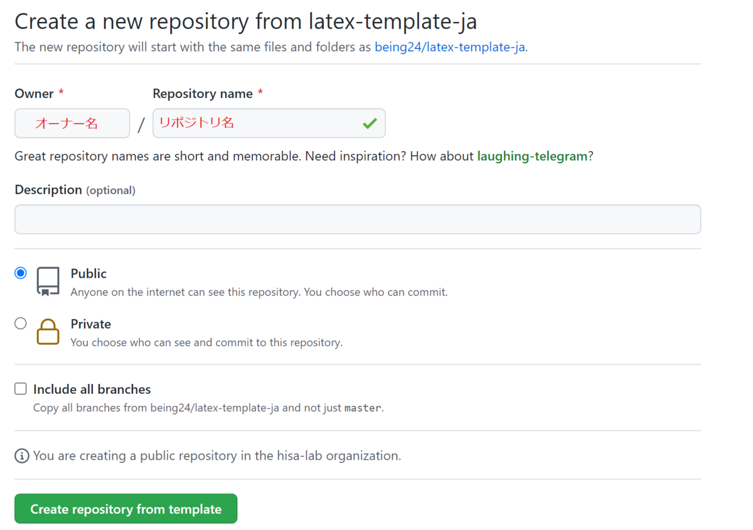Click the Public option label text
This screenshot has height=530, width=753.
point(88,273)
